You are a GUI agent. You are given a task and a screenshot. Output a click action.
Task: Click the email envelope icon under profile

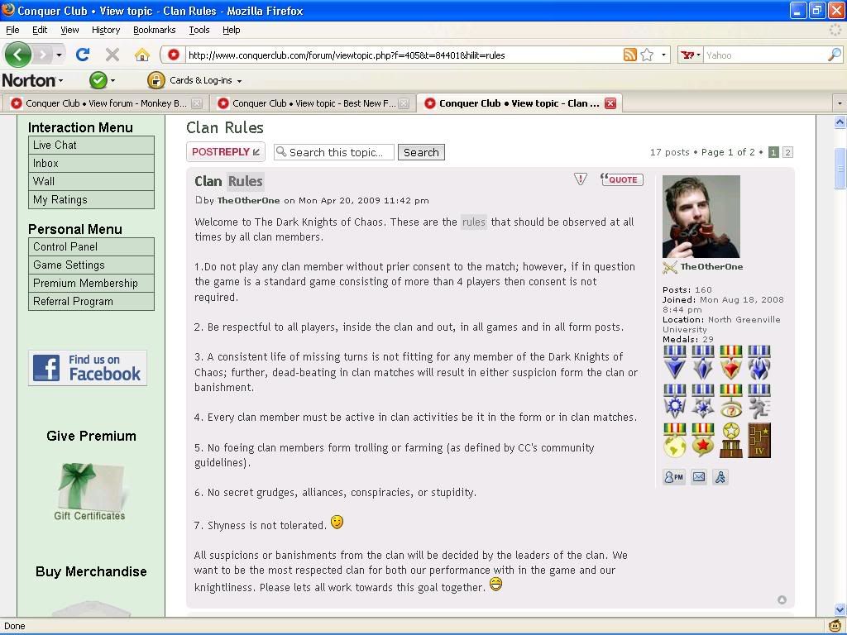point(699,477)
